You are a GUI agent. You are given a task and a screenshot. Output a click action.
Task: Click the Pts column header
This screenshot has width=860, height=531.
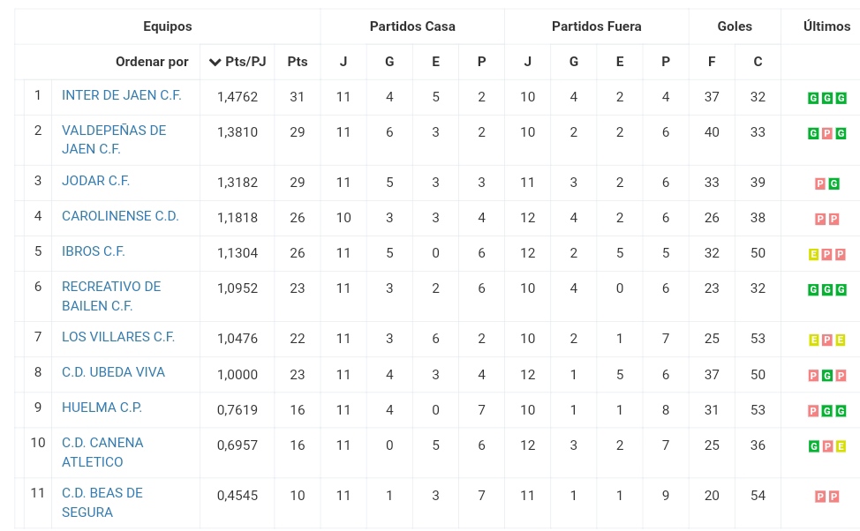point(298,62)
